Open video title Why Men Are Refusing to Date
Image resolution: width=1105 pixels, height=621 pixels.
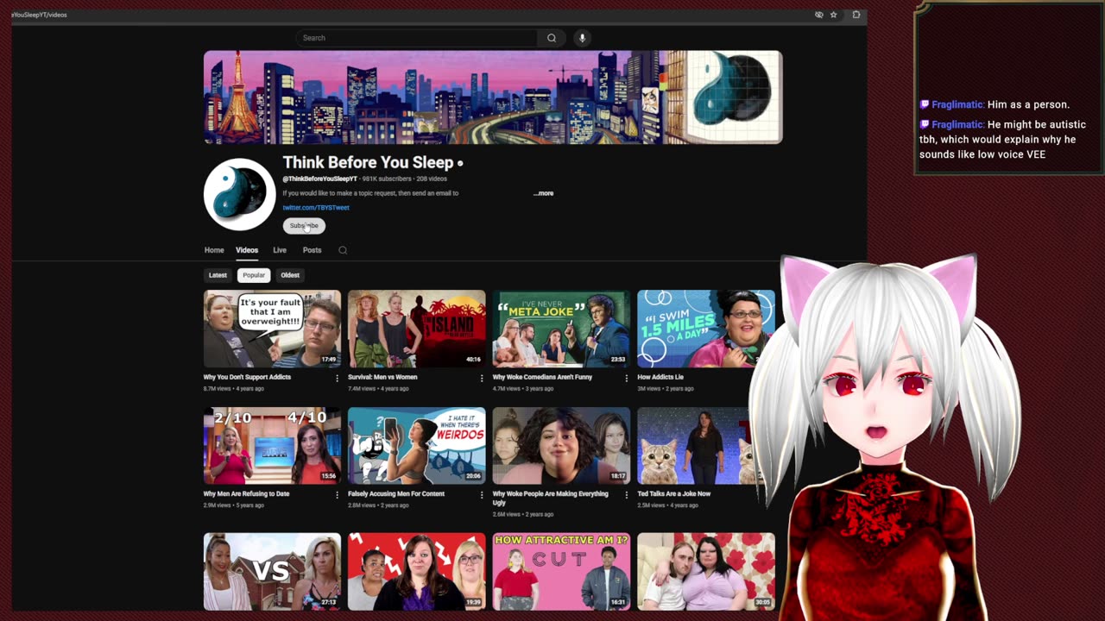(x=246, y=494)
